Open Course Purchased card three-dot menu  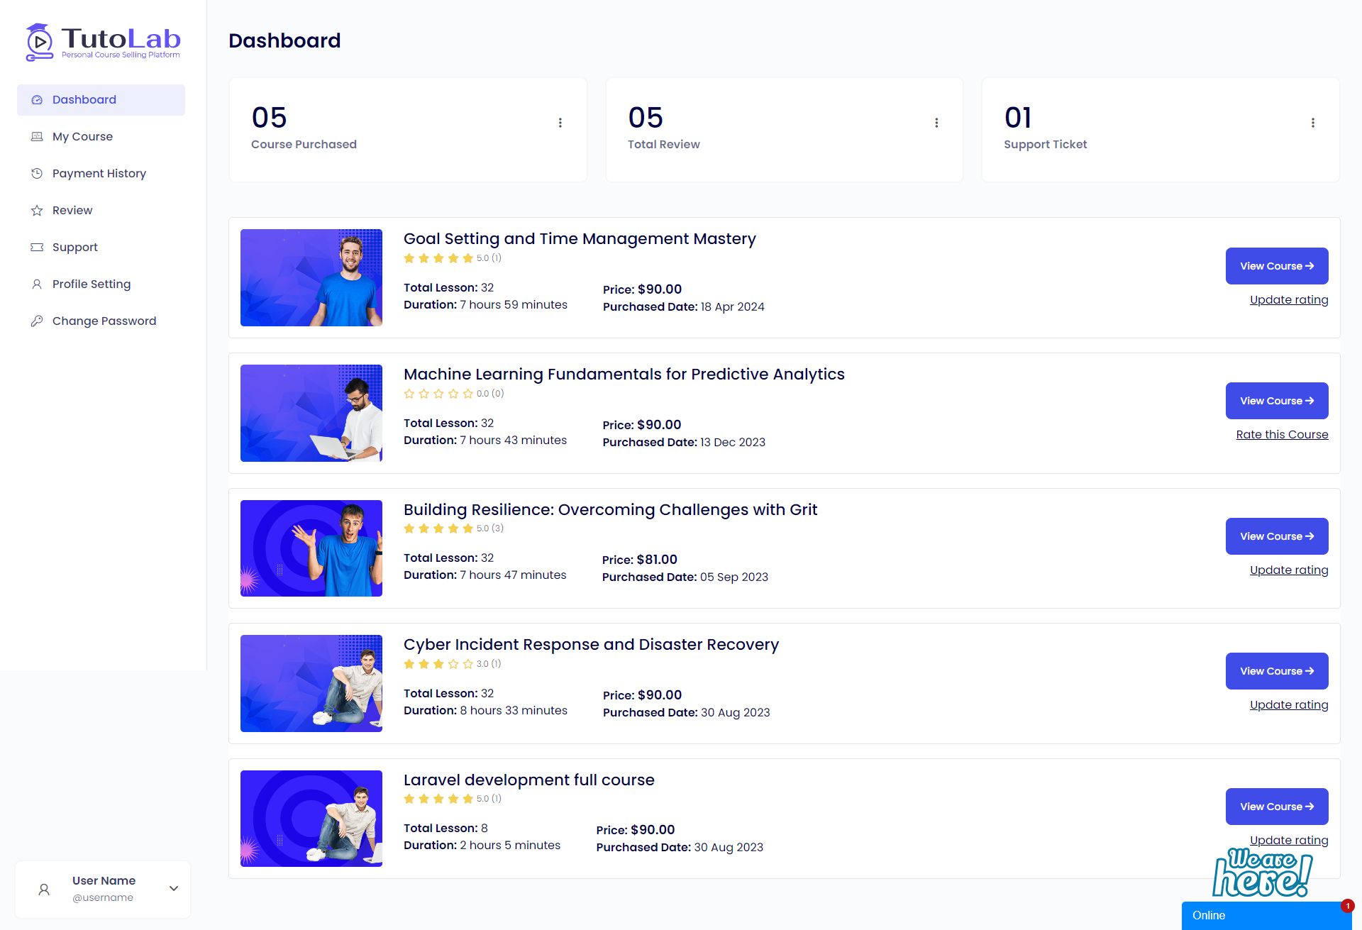(x=560, y=123)
